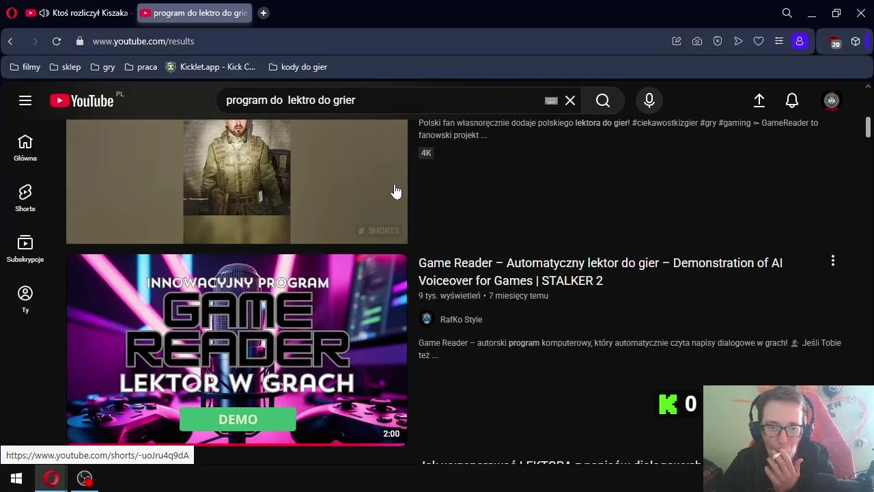Take a snapshot with camera icon

tap(697, 42)
